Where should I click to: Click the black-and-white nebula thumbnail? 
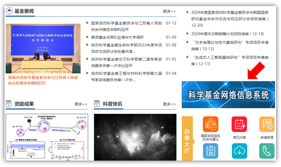click(x=135, y=137)
